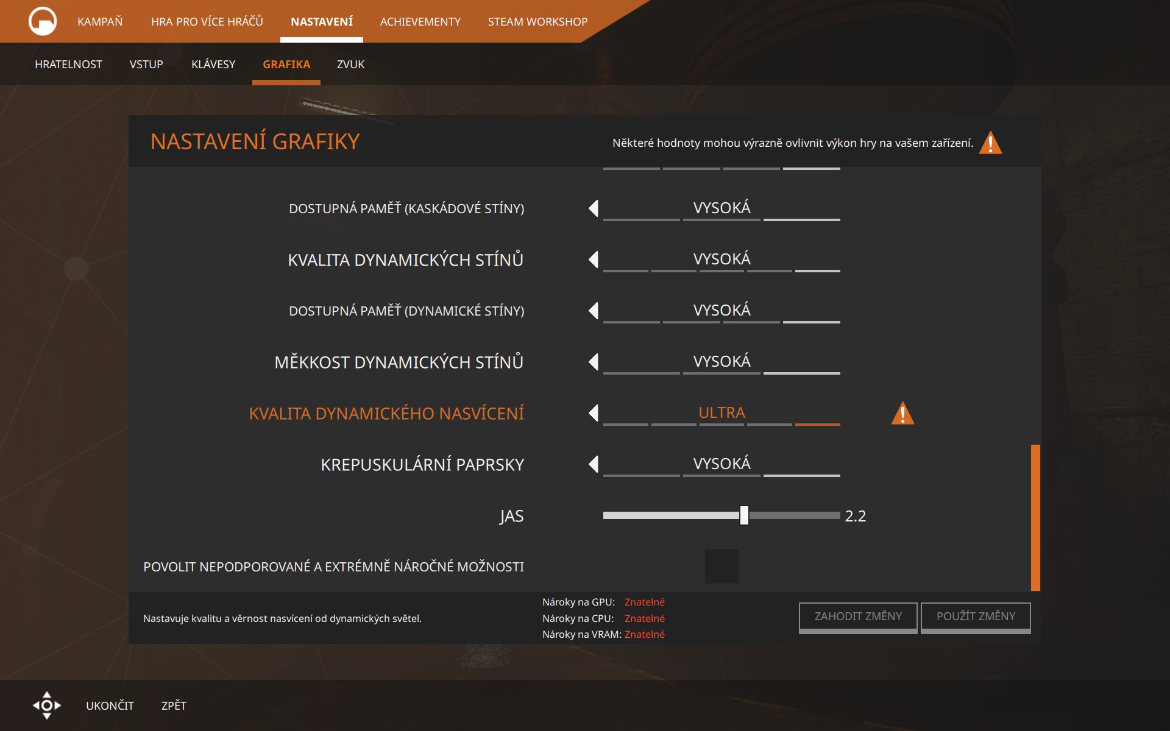Open the Steam Workshop menu
This screenshot has height=731, width=1170.
point(537,22)
